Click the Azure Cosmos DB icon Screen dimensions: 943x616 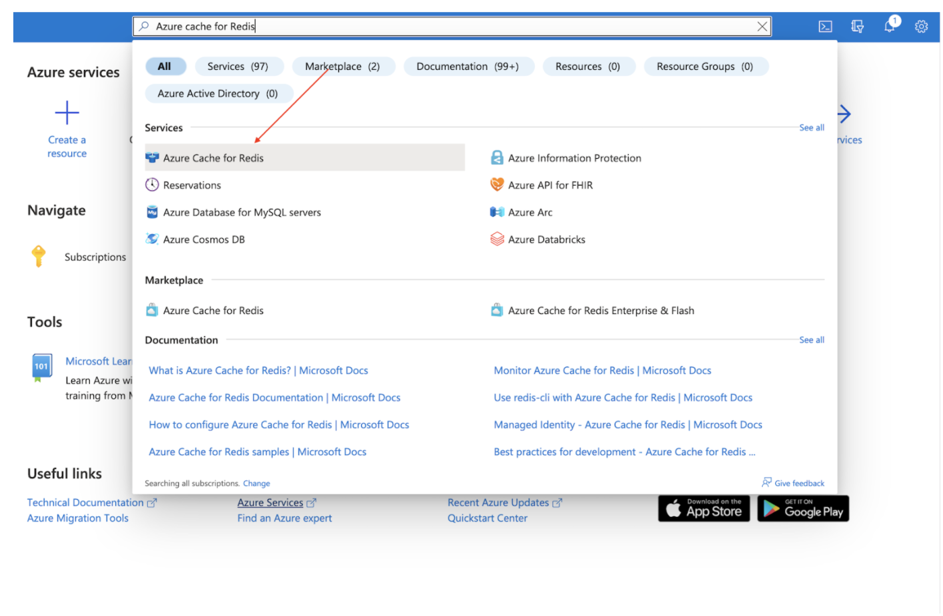coord(152,239)
